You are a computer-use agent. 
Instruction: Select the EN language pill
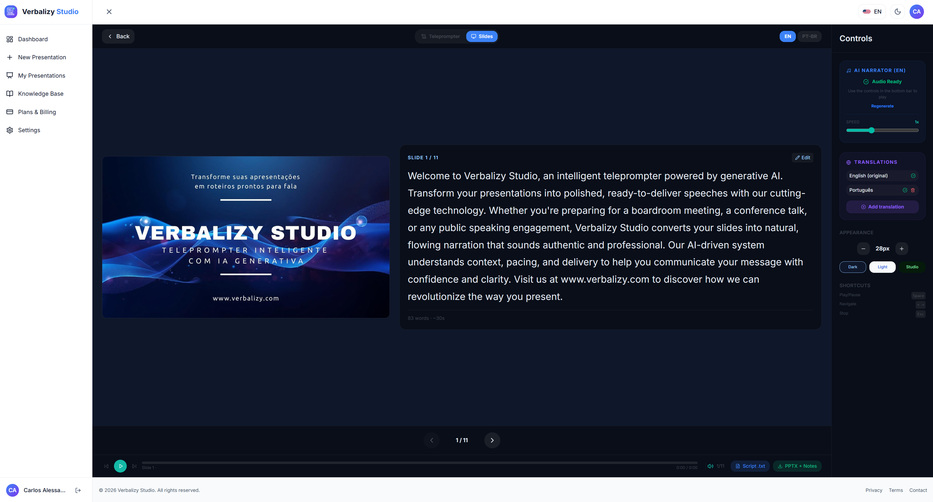click(787, 36)
